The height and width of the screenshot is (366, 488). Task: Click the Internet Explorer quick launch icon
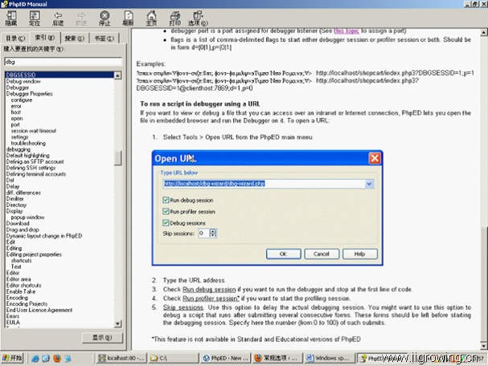35,358
